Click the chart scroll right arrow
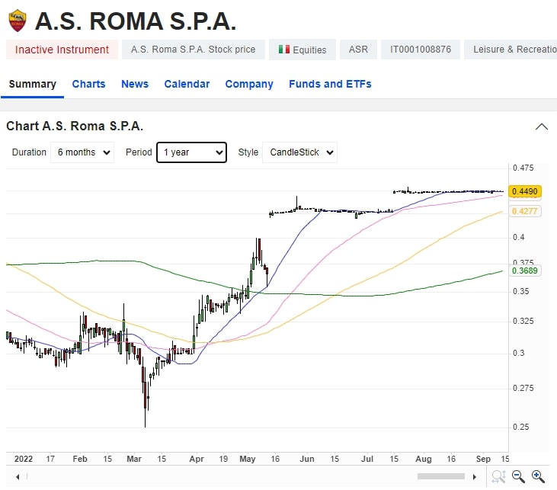The height and width of the screenshot is (490, 557). [x=474, y=477]
